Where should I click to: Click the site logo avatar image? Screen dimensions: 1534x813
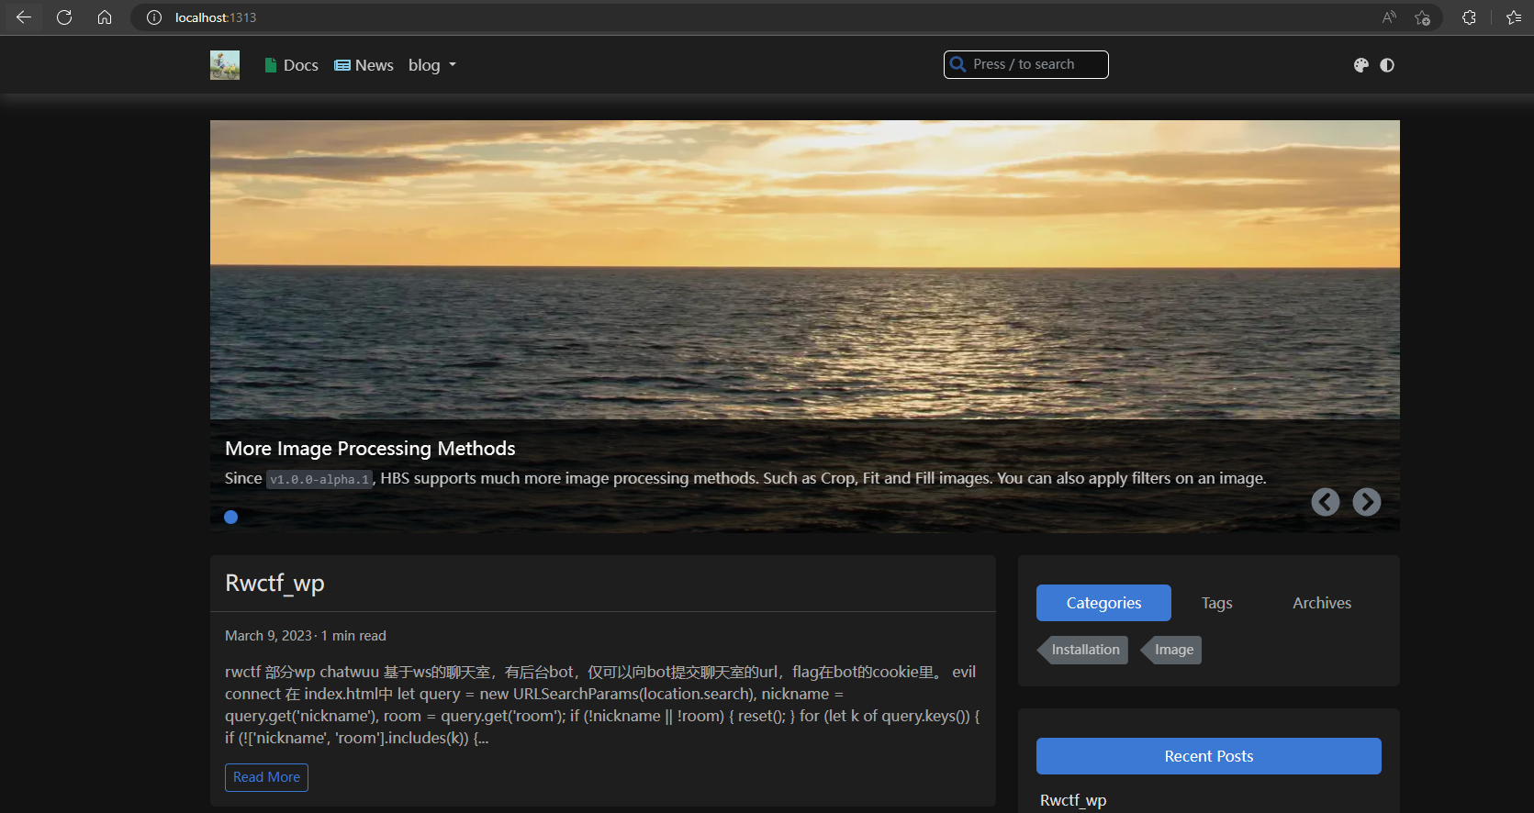[x=224, y=65]
